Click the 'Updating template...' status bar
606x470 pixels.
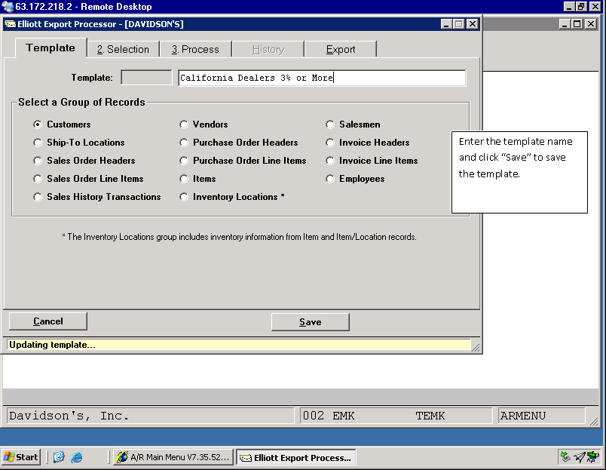coord(238,345)
